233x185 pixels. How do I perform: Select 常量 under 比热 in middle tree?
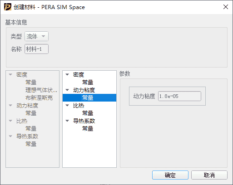point(88,113)
